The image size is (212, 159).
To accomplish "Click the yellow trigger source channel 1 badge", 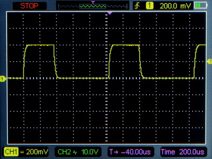I will pyautogui.click(x=150, y=6).
